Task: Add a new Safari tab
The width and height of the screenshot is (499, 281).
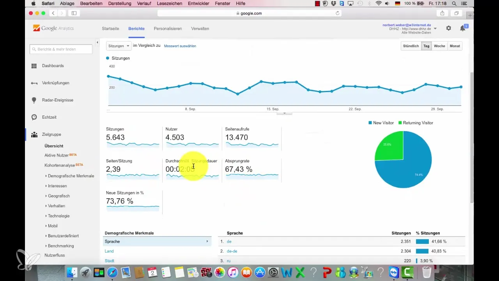Action: [x=470, y=15]
